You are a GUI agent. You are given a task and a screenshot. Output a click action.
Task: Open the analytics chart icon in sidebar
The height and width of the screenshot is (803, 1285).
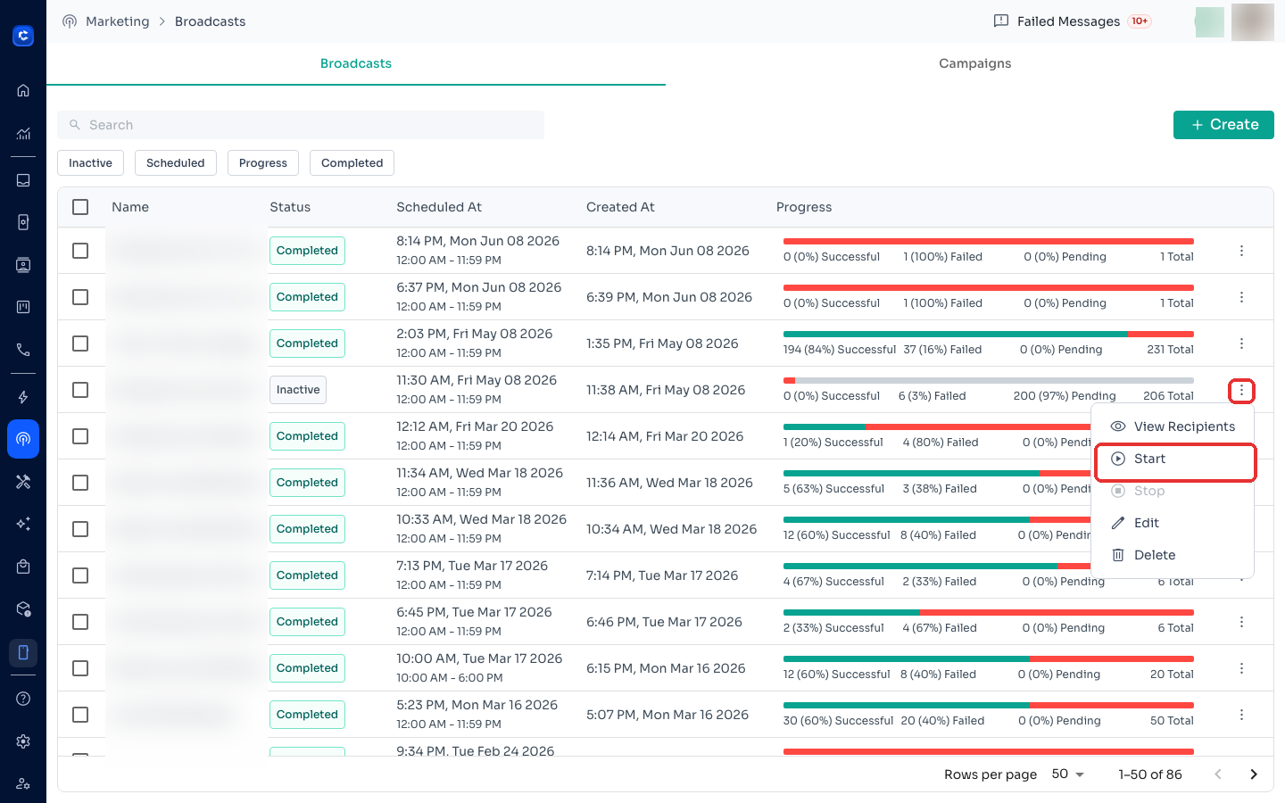click(x=23, y=134)
